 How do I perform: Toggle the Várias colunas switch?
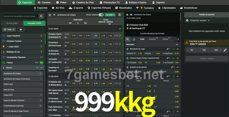[101, 15]
